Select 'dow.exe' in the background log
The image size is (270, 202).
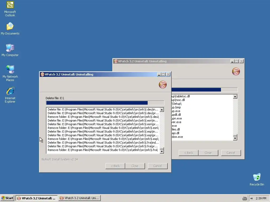click(x=177, y=137)
